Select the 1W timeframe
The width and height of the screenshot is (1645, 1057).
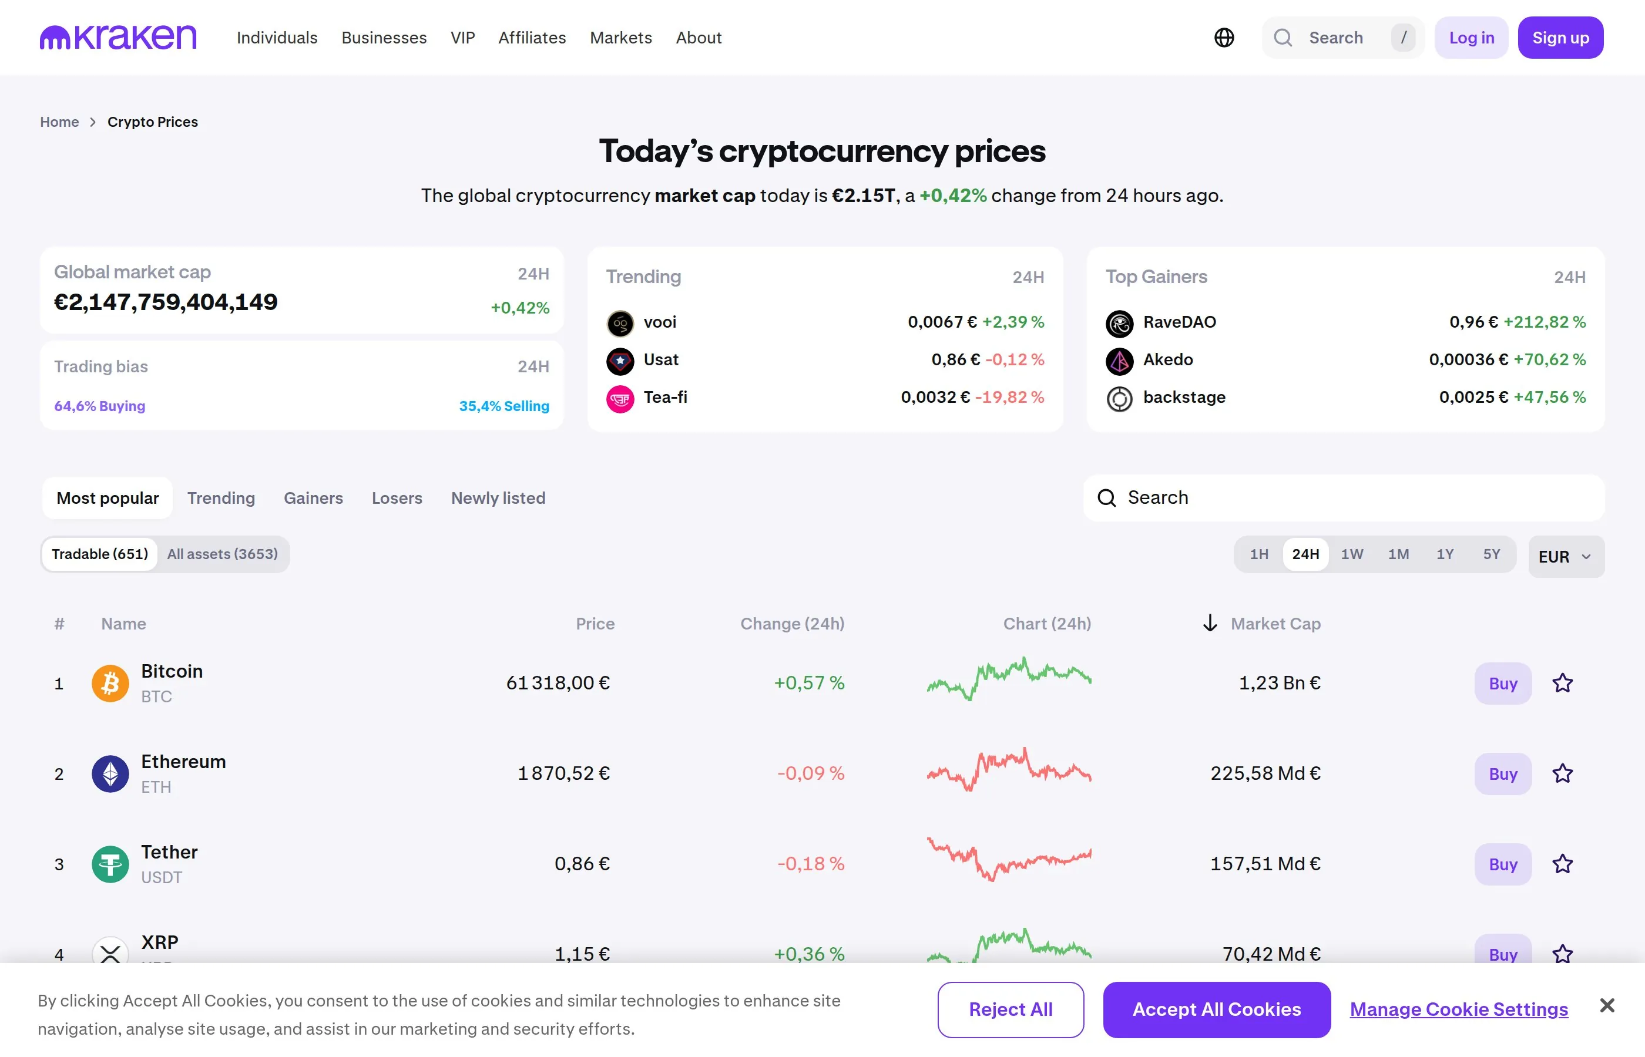[x=1352, y=554]
